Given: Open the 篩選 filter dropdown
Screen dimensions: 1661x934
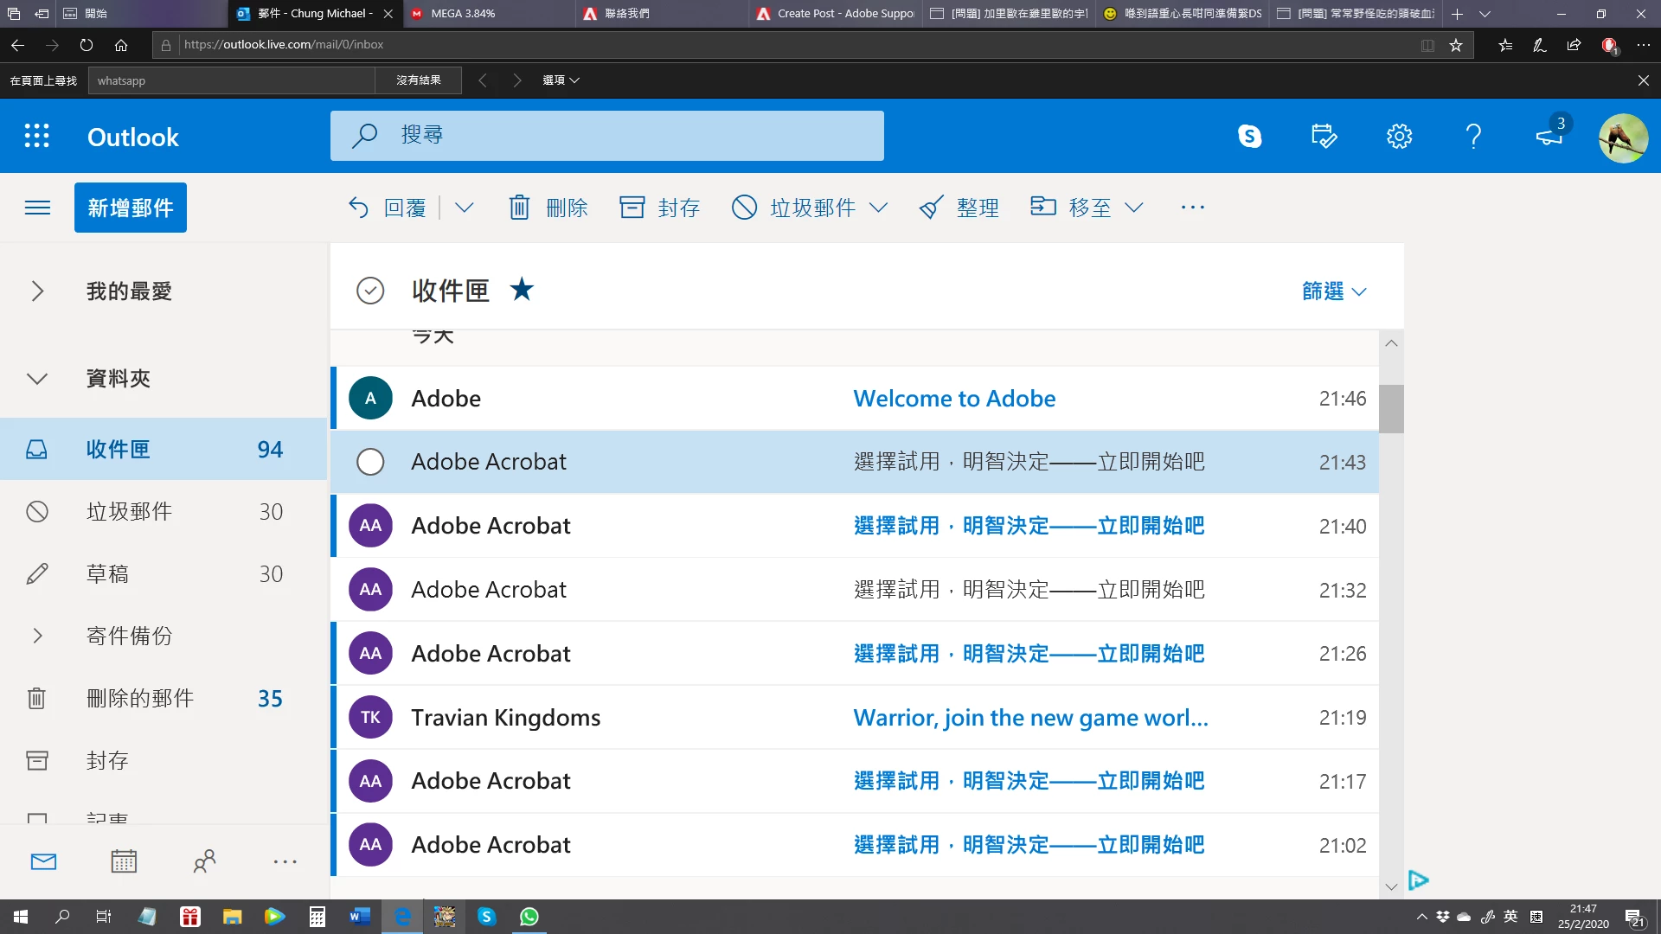Looking at the screenshot, I should pyautogui.click(x=1335, y=291).
